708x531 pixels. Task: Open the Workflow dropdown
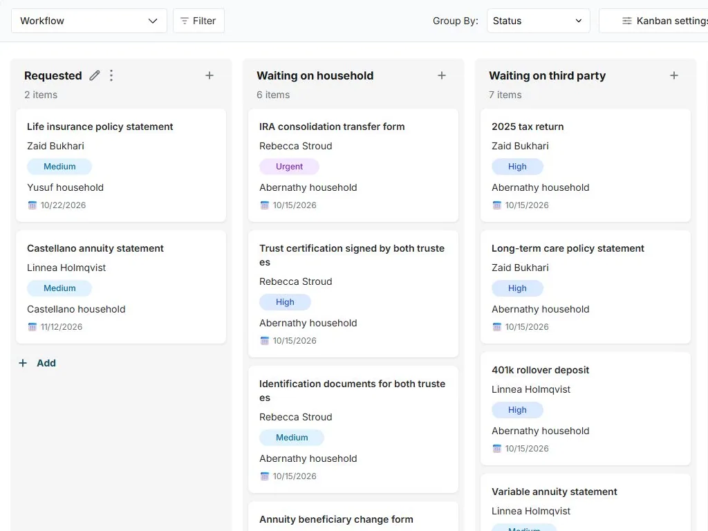click(x=89, y=21)
